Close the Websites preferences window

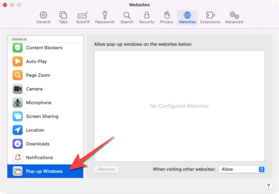5,5
